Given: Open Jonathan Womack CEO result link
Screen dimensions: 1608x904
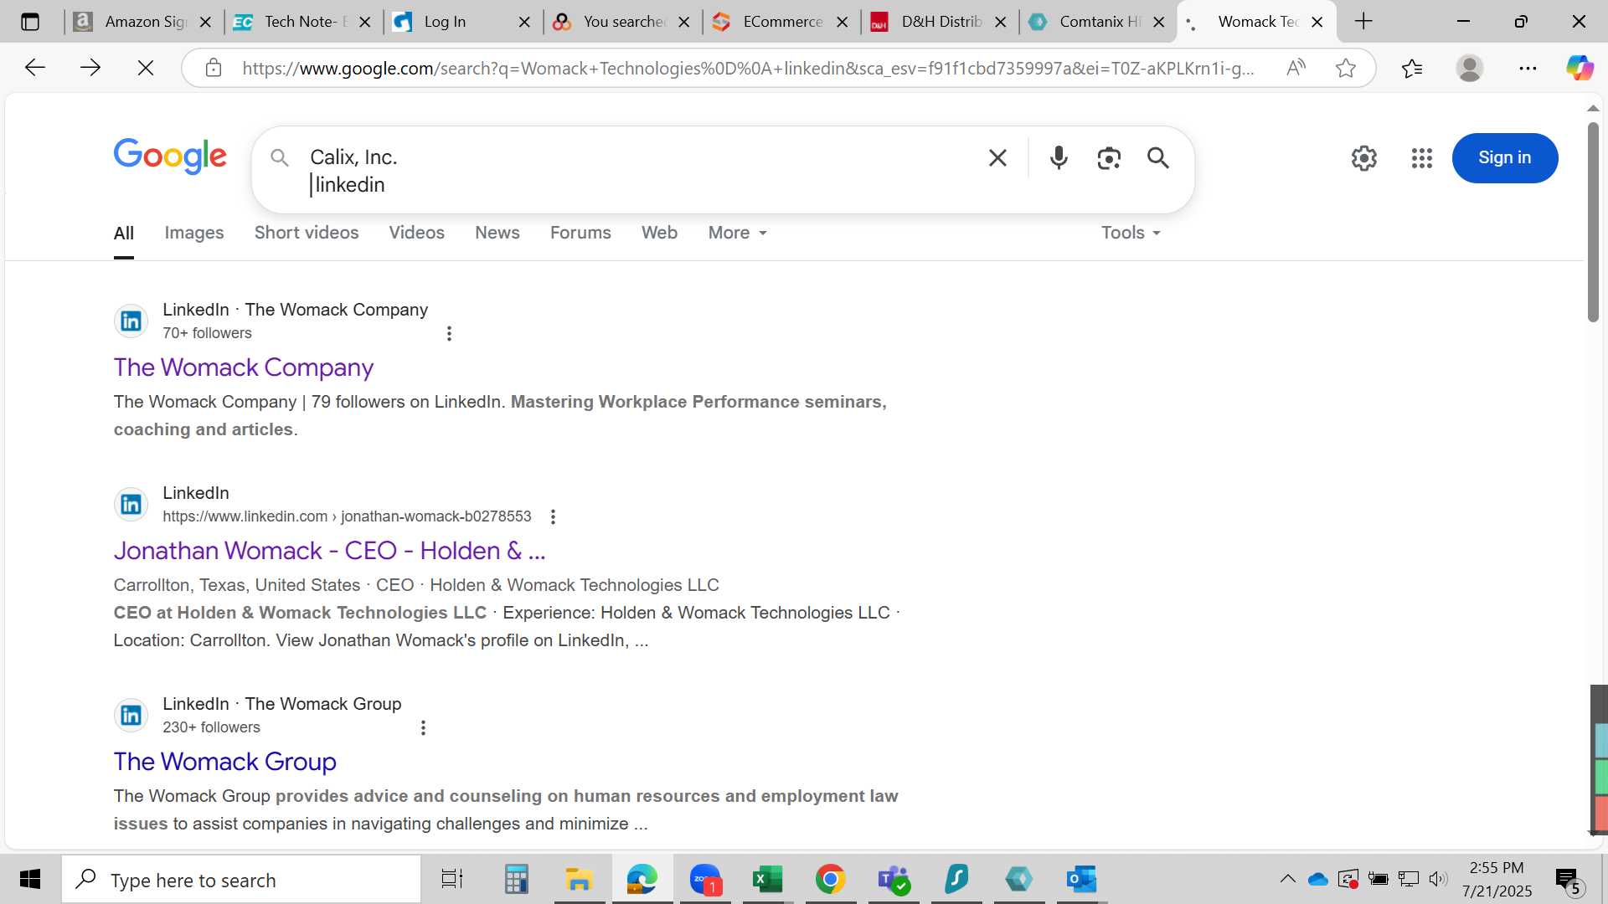Looking at the screenshot, I should [330, 552].
